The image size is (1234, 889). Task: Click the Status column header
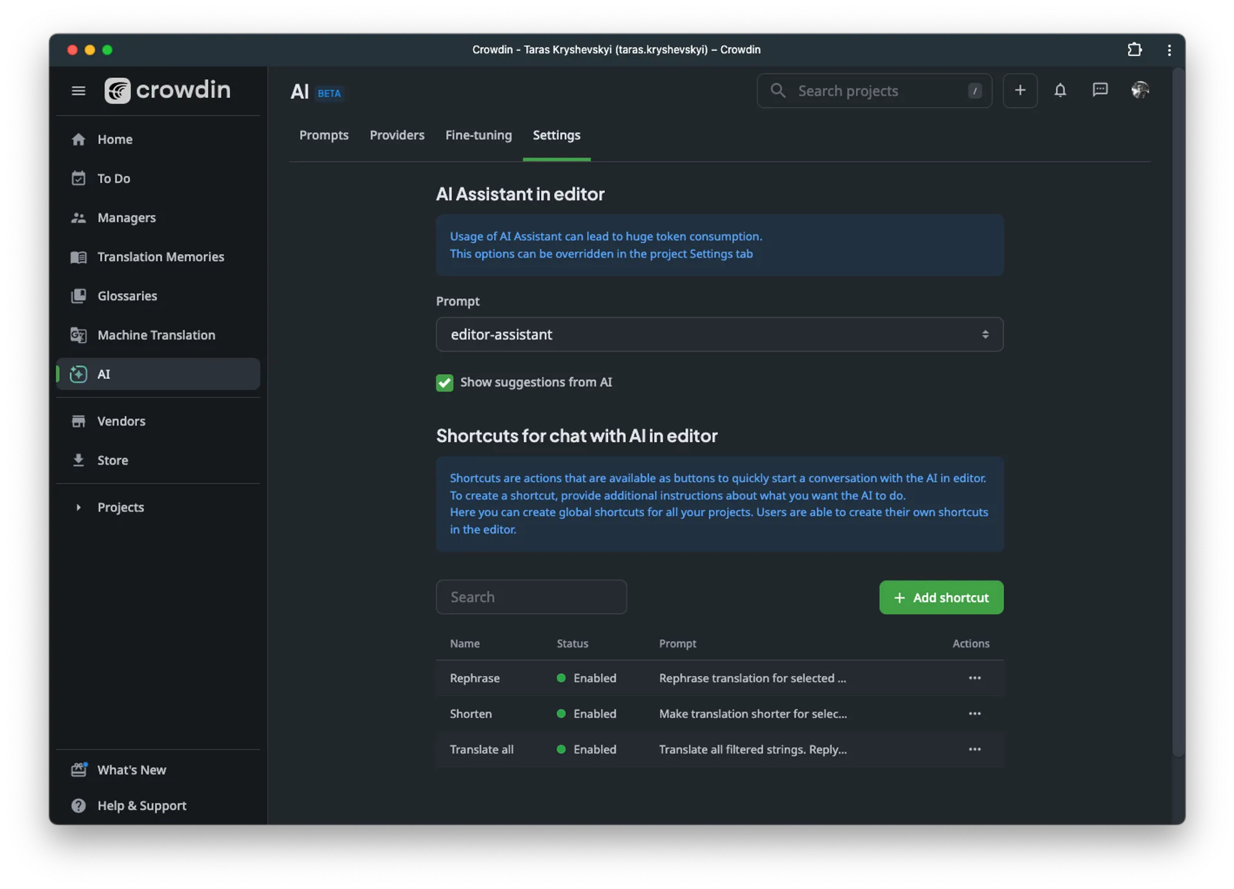pos(573,643)
